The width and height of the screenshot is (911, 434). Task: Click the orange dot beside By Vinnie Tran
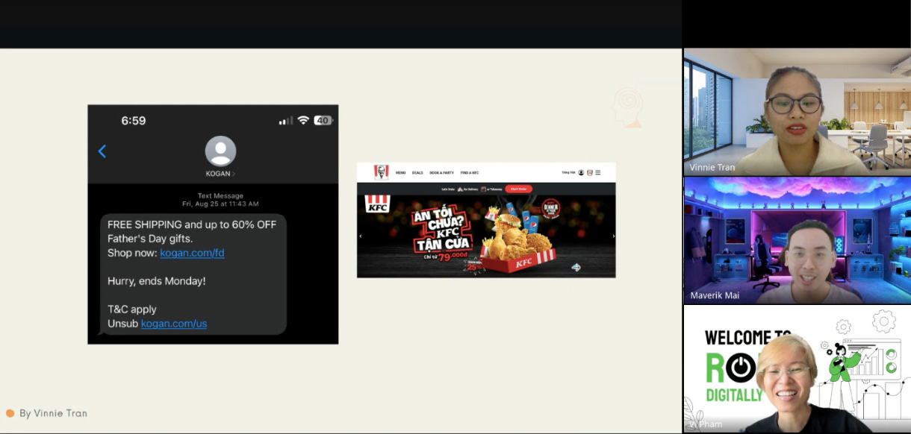click(10, 413)
